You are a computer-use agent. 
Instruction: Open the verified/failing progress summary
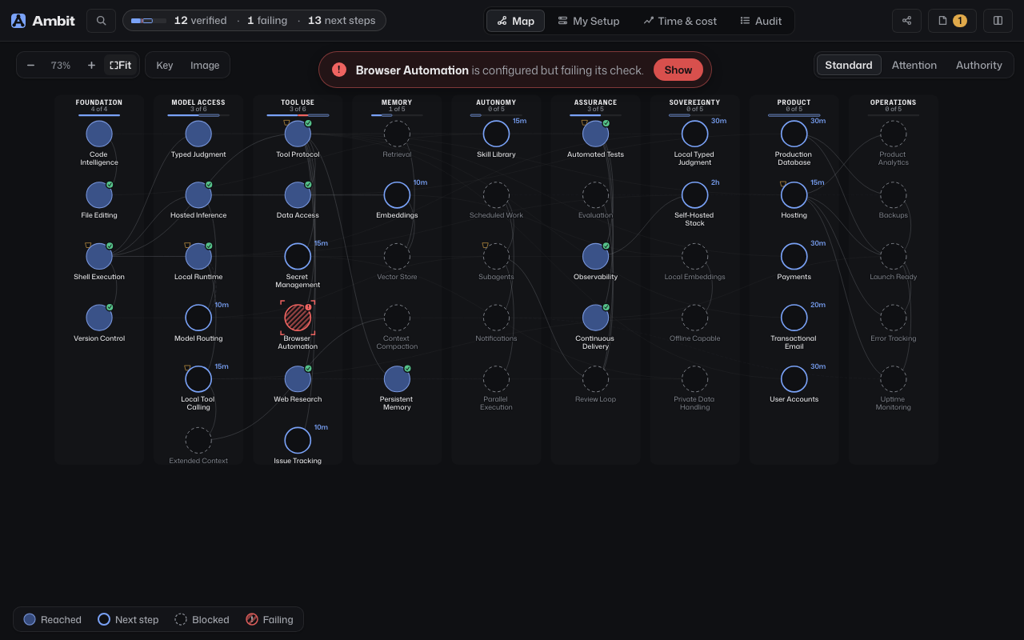click(254, 21)
